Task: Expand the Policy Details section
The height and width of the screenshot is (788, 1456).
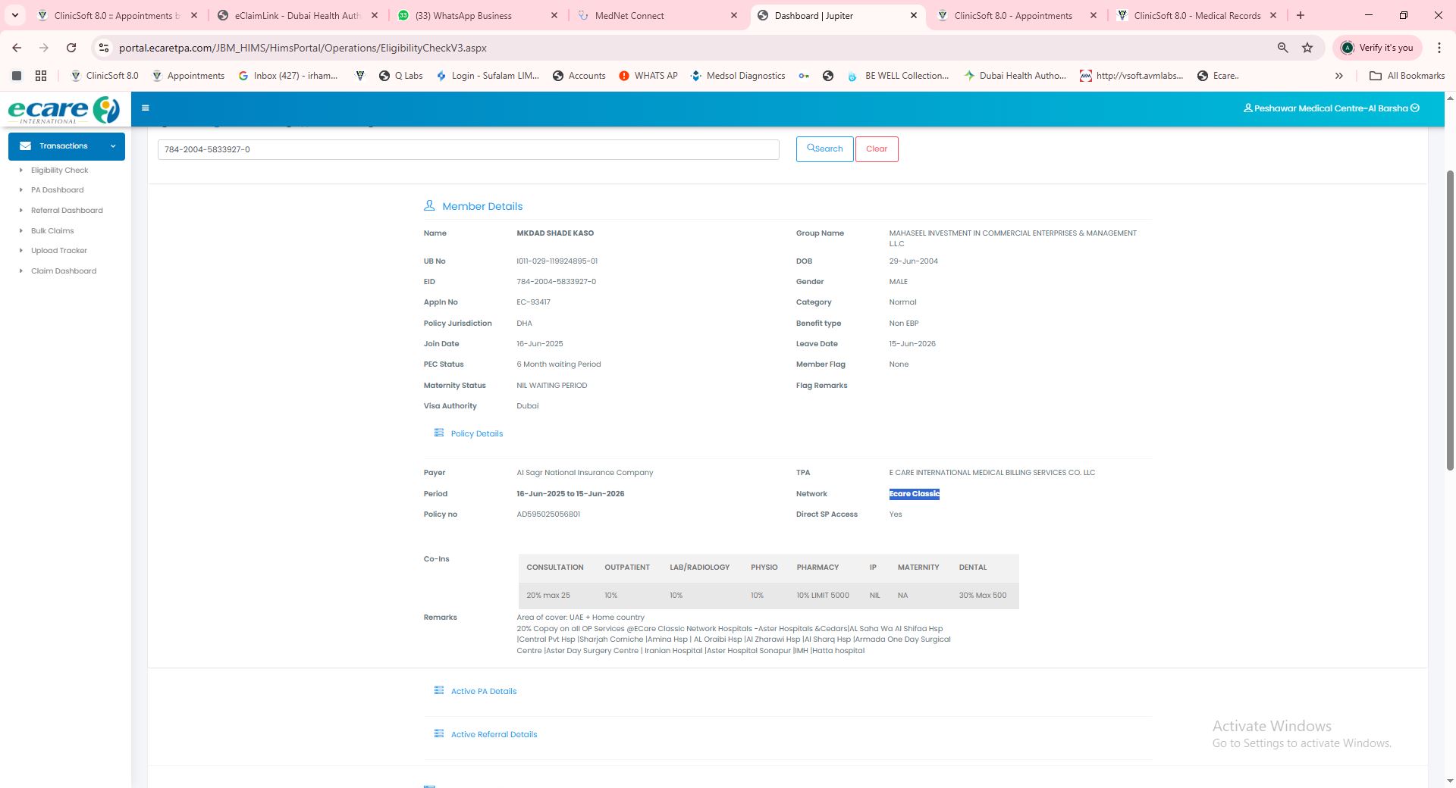Action: click(x=468, y=433)
